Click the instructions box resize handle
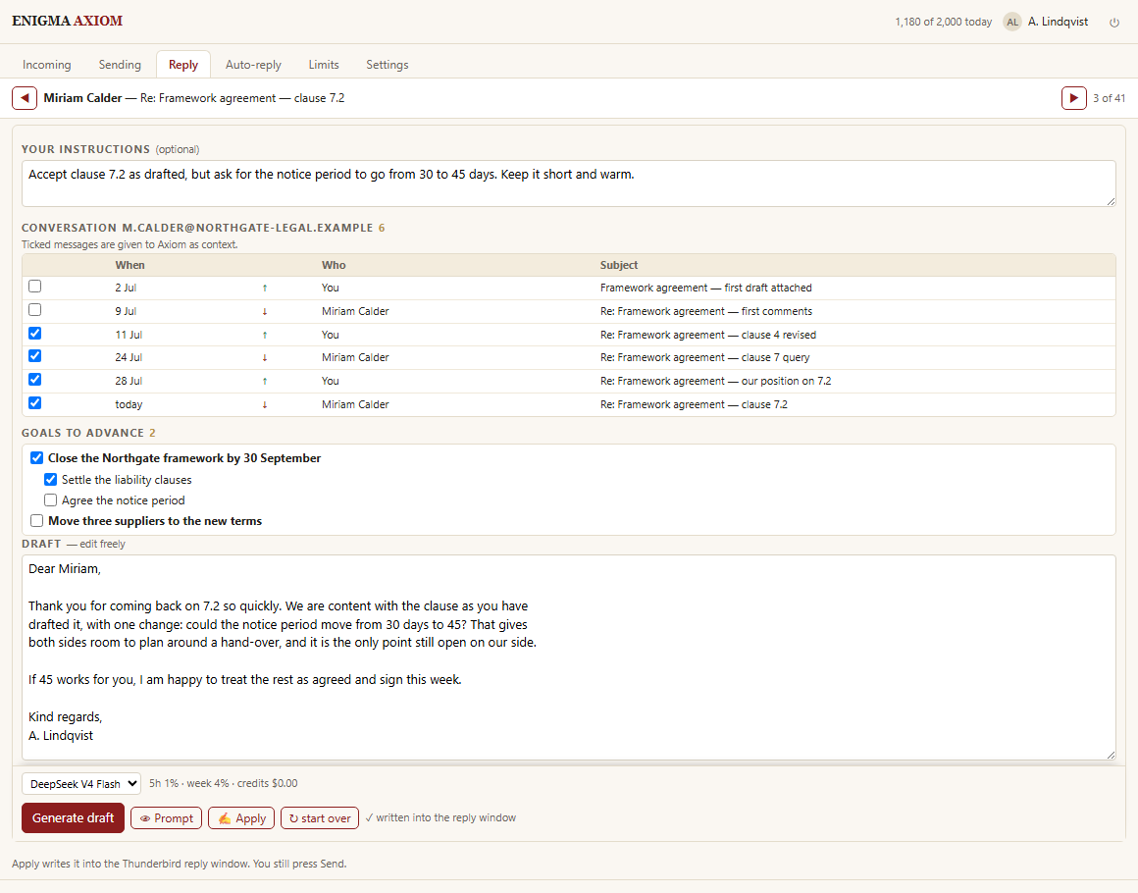 1111,201
